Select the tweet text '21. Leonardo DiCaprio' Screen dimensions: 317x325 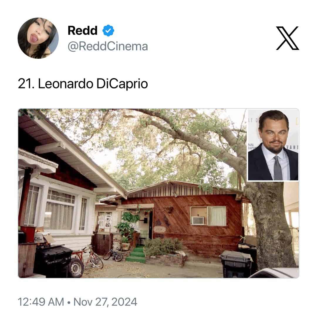coord(83,84)
